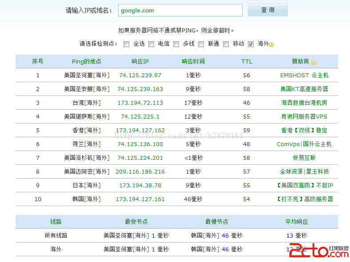Click the response IP 173.194.38.78
Image resolution: width=350 pixels, height=262 pixels.
click(x=140, y=186)
